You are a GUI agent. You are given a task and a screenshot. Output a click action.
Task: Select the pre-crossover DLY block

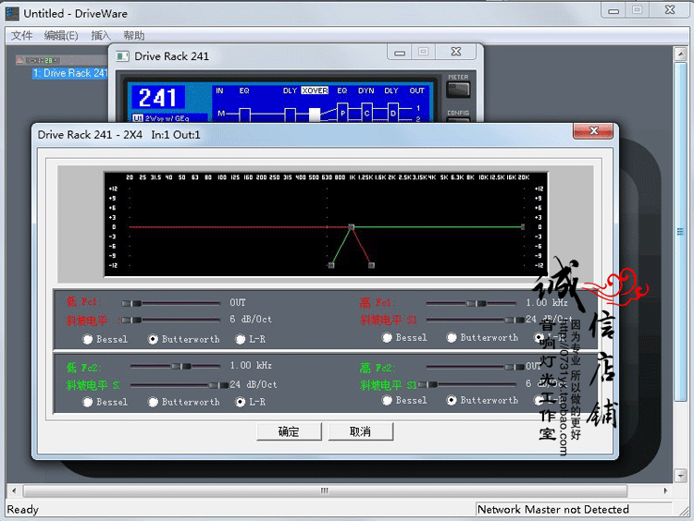[290, 114]
